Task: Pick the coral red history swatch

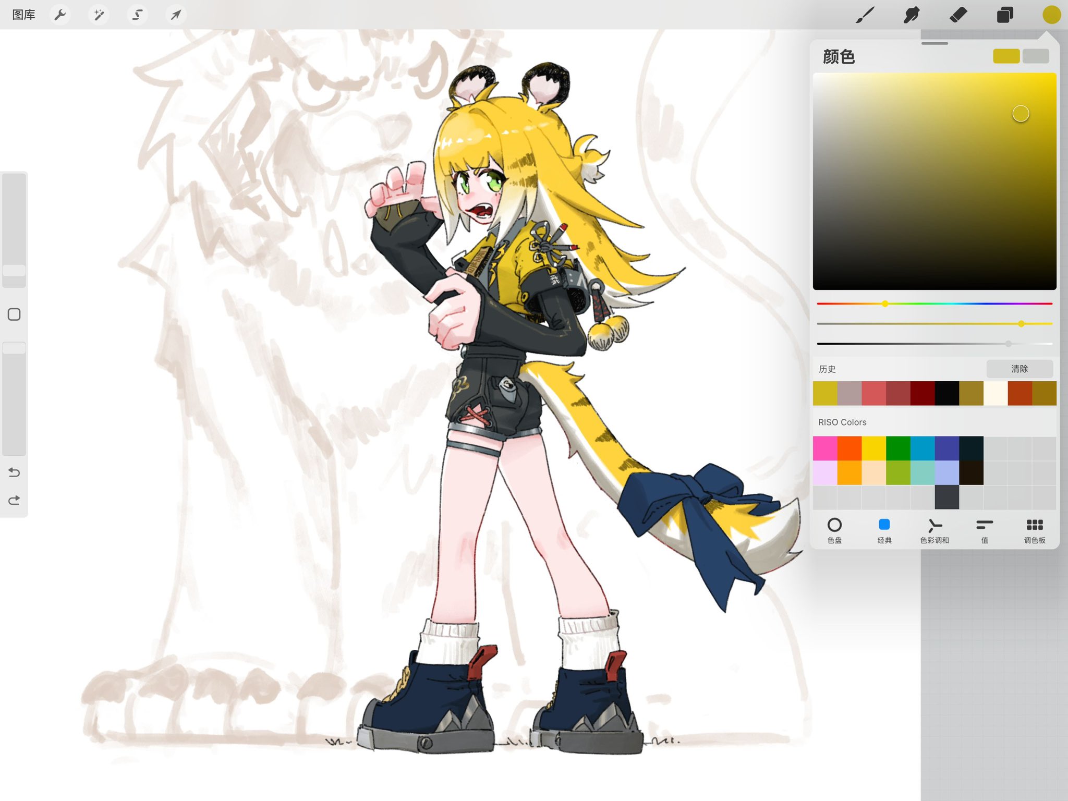Action: (x=874, y=393)
